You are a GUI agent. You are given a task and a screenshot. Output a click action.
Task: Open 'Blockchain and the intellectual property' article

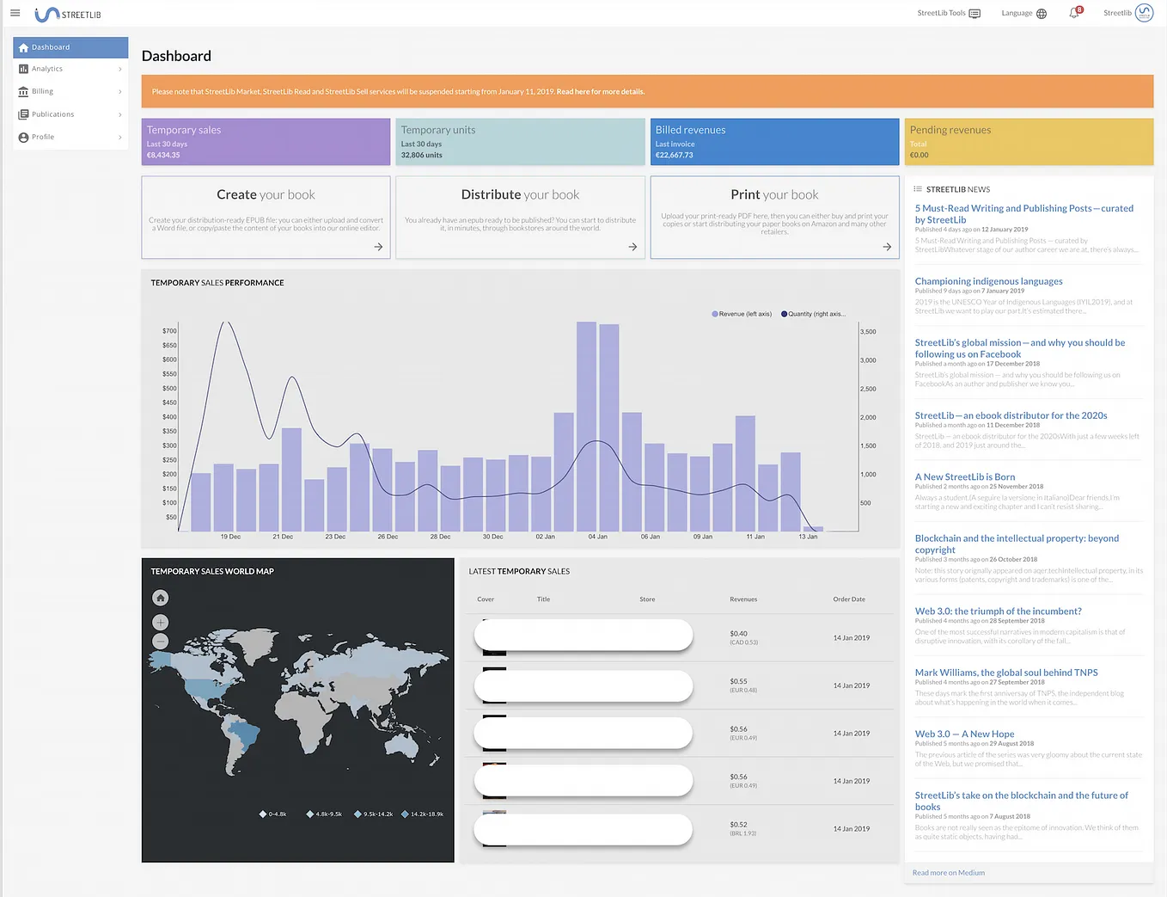click(x=1017, y=544)
